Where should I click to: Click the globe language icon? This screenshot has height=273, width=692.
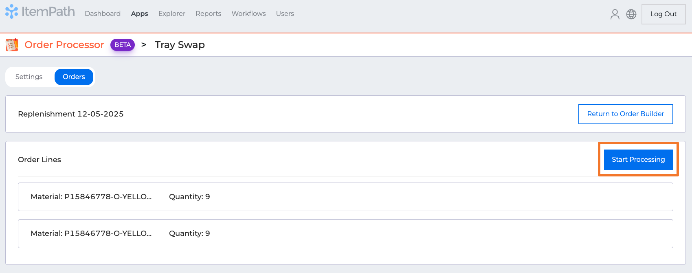tap(631, 14)
